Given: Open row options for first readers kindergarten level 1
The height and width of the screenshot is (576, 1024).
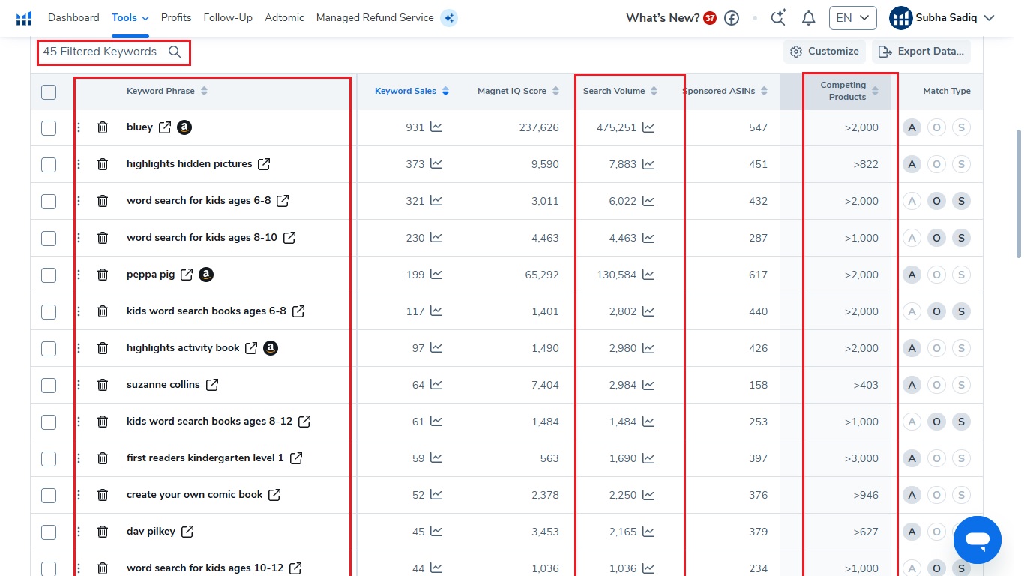Looking at the screenshot, I should pos(79,458).
